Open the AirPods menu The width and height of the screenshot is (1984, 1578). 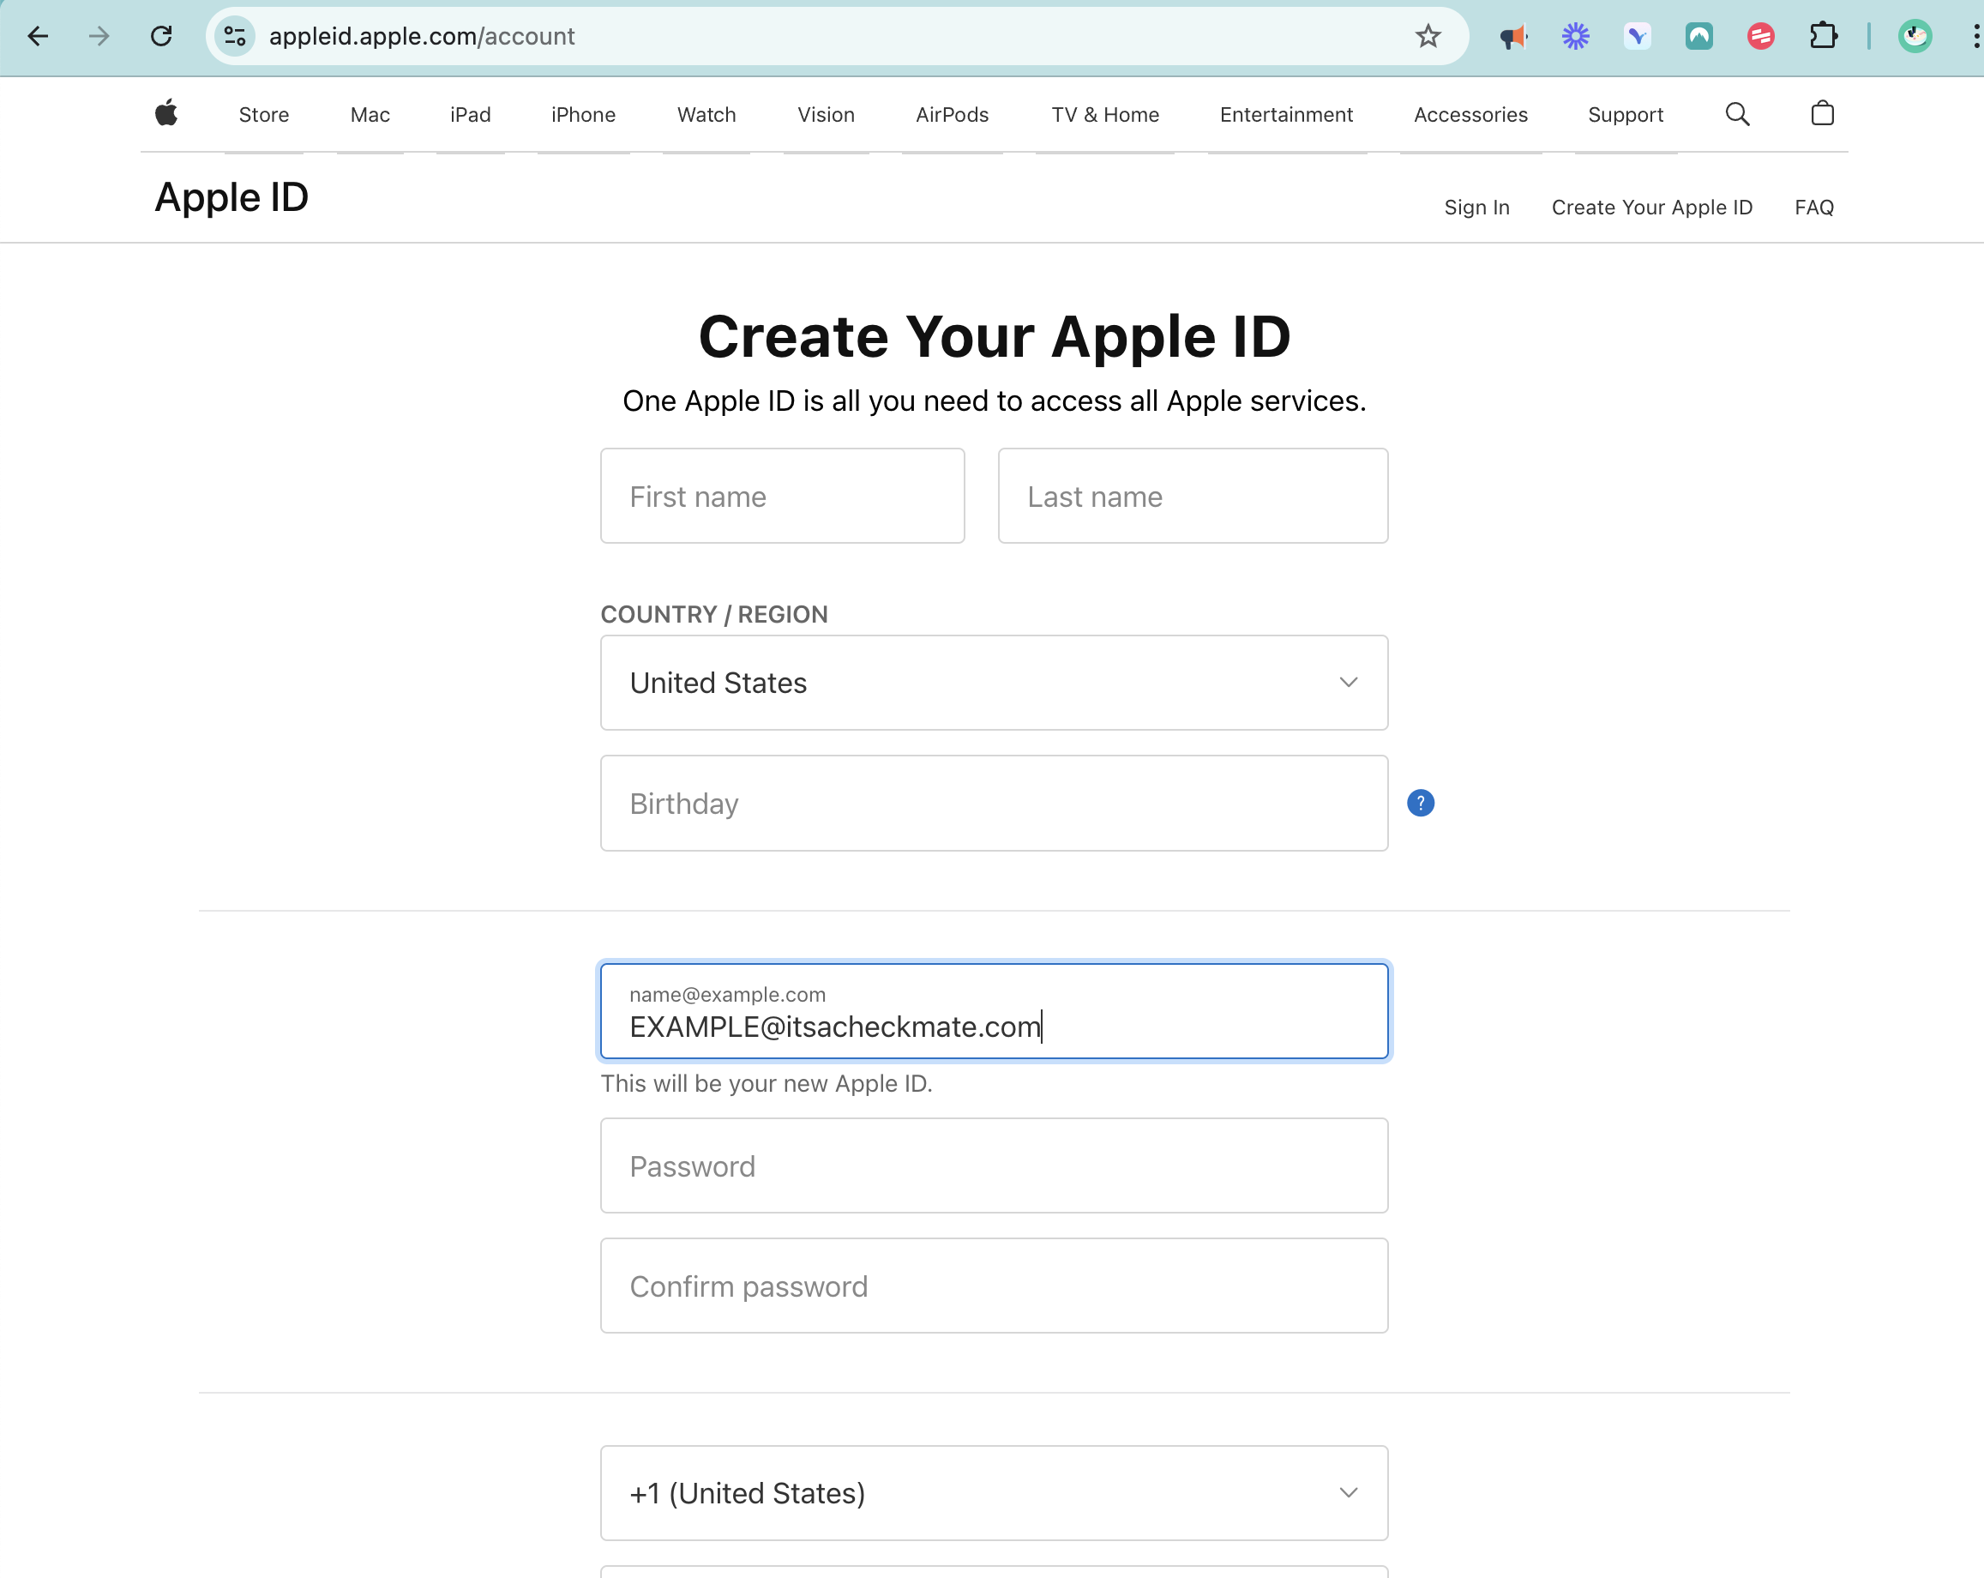pyautogui.click(x=953, y=114)
